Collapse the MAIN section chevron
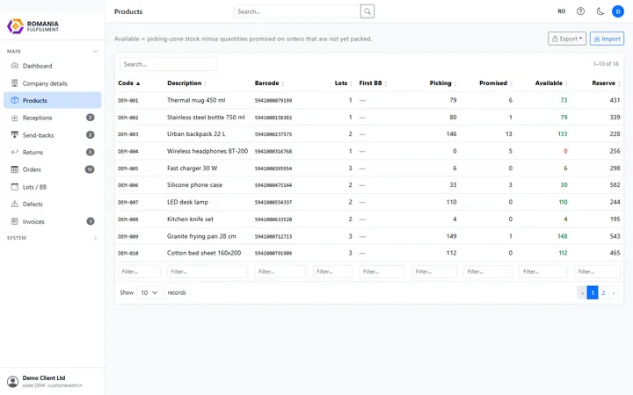The image size is (633, 395). (95, 51)
